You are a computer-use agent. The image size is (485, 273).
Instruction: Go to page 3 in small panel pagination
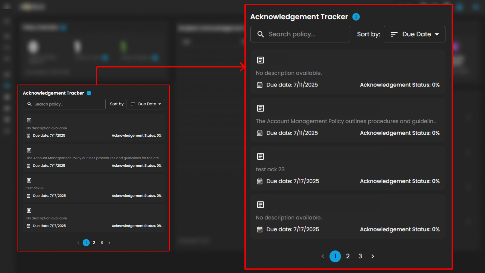[x=102, y=243]
